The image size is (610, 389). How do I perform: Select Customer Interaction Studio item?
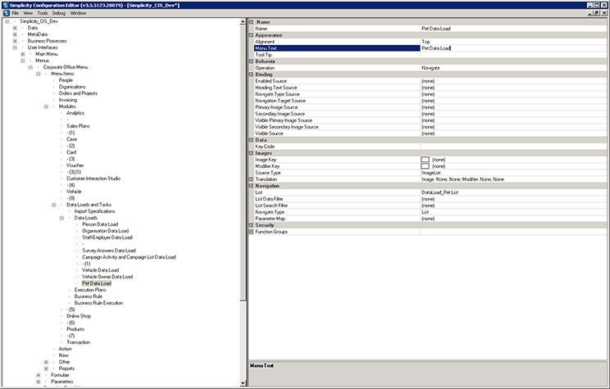click(93, 179)
